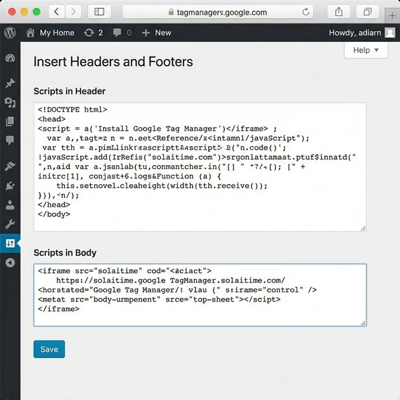400x400 pixels.
Task: Open the Dashboard sidebar icon
Action: click(x=10, y=58)
